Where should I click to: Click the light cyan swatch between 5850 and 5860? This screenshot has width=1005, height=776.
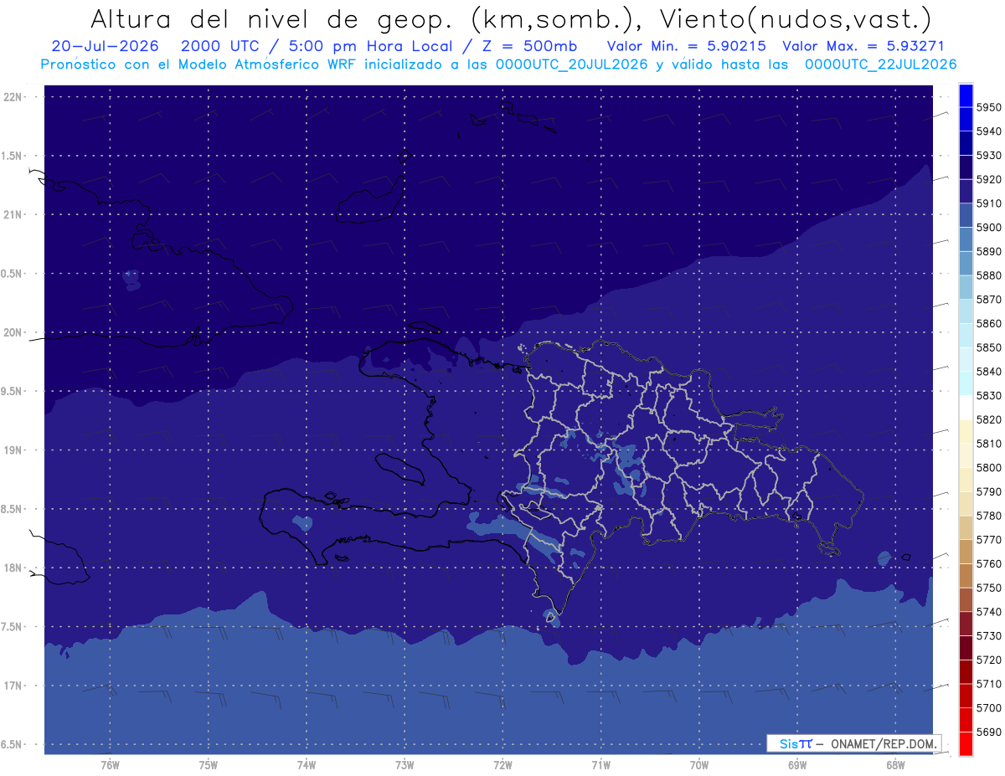965,336
